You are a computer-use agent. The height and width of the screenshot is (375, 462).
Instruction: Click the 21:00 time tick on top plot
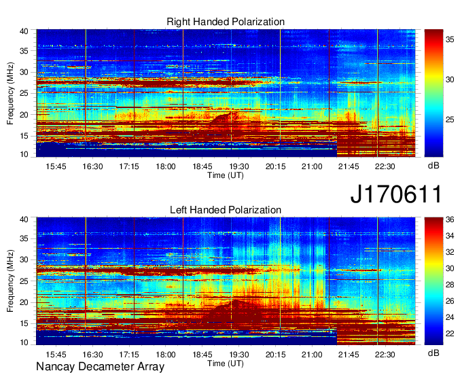tap(312, 166)
